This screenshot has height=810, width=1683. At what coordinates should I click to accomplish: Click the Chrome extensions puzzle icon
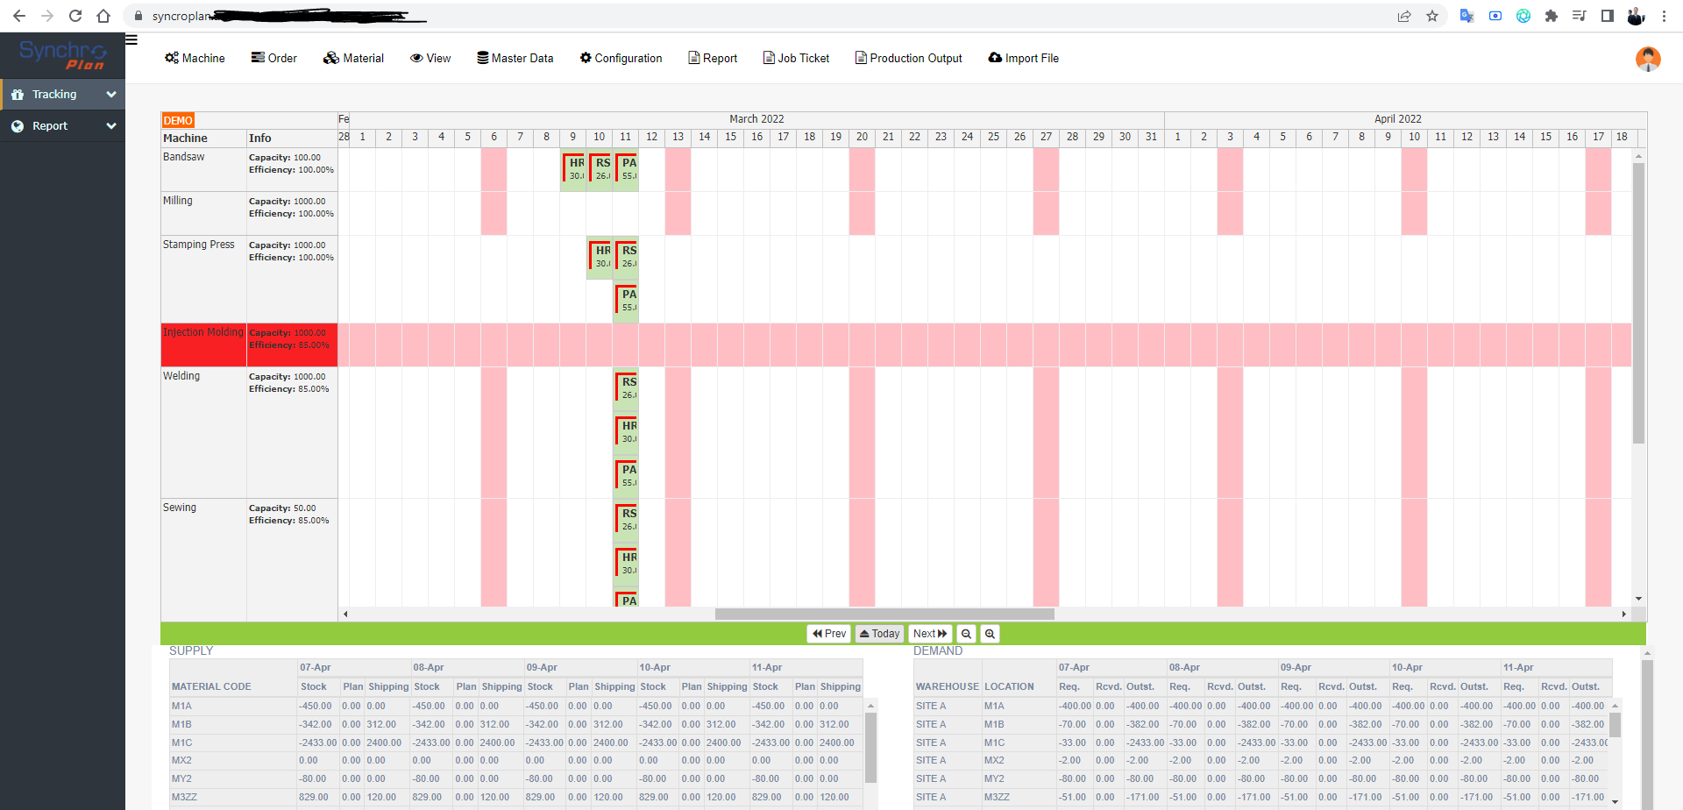[1552, 16]
